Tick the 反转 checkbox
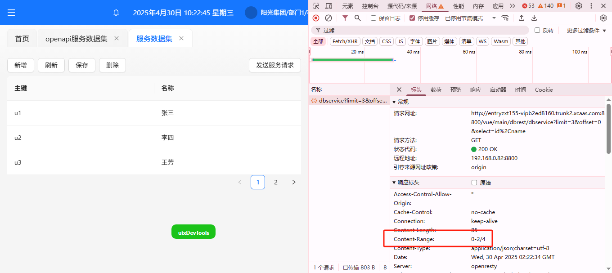This screenshot has height=273, width=612. pyautogui.click(x=537, y=30)
